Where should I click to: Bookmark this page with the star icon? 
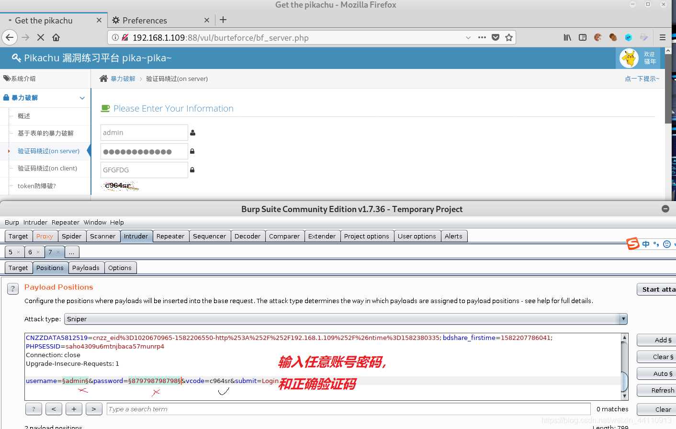(509, 37)
